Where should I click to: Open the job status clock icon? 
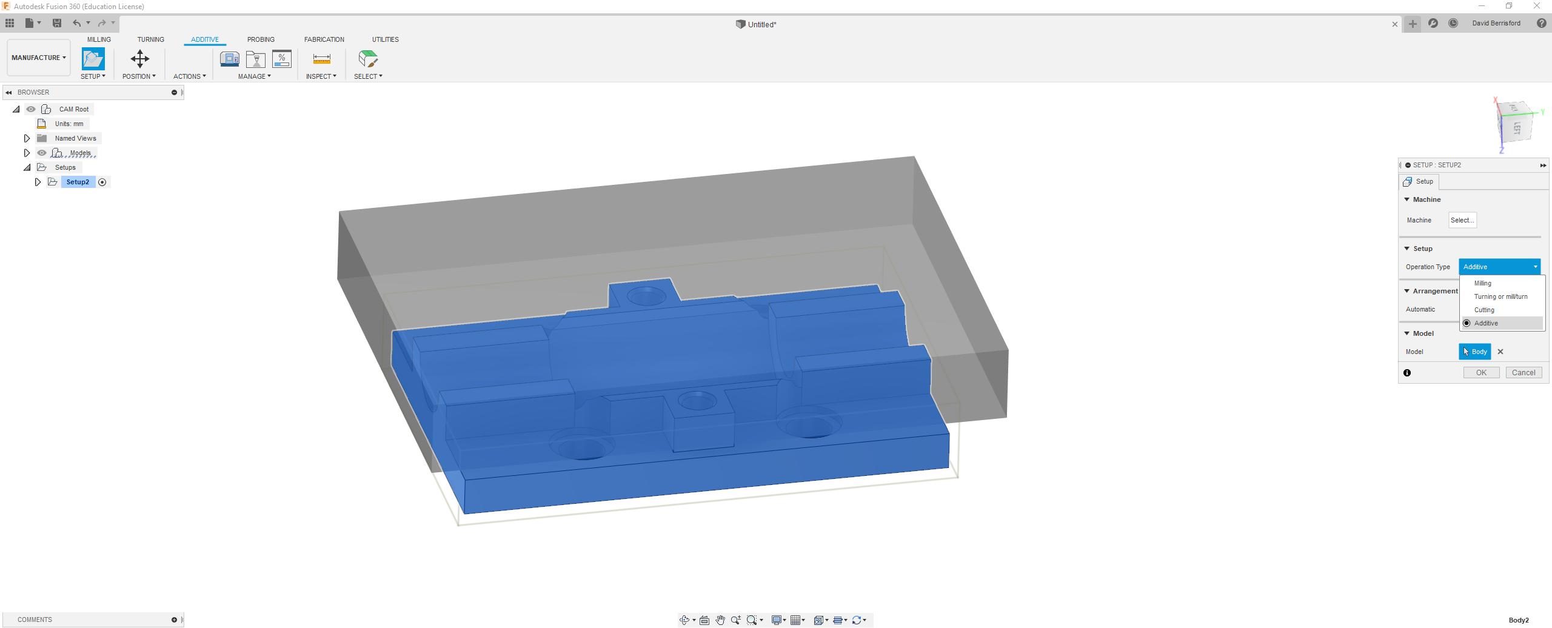(x=1453, y=23)
